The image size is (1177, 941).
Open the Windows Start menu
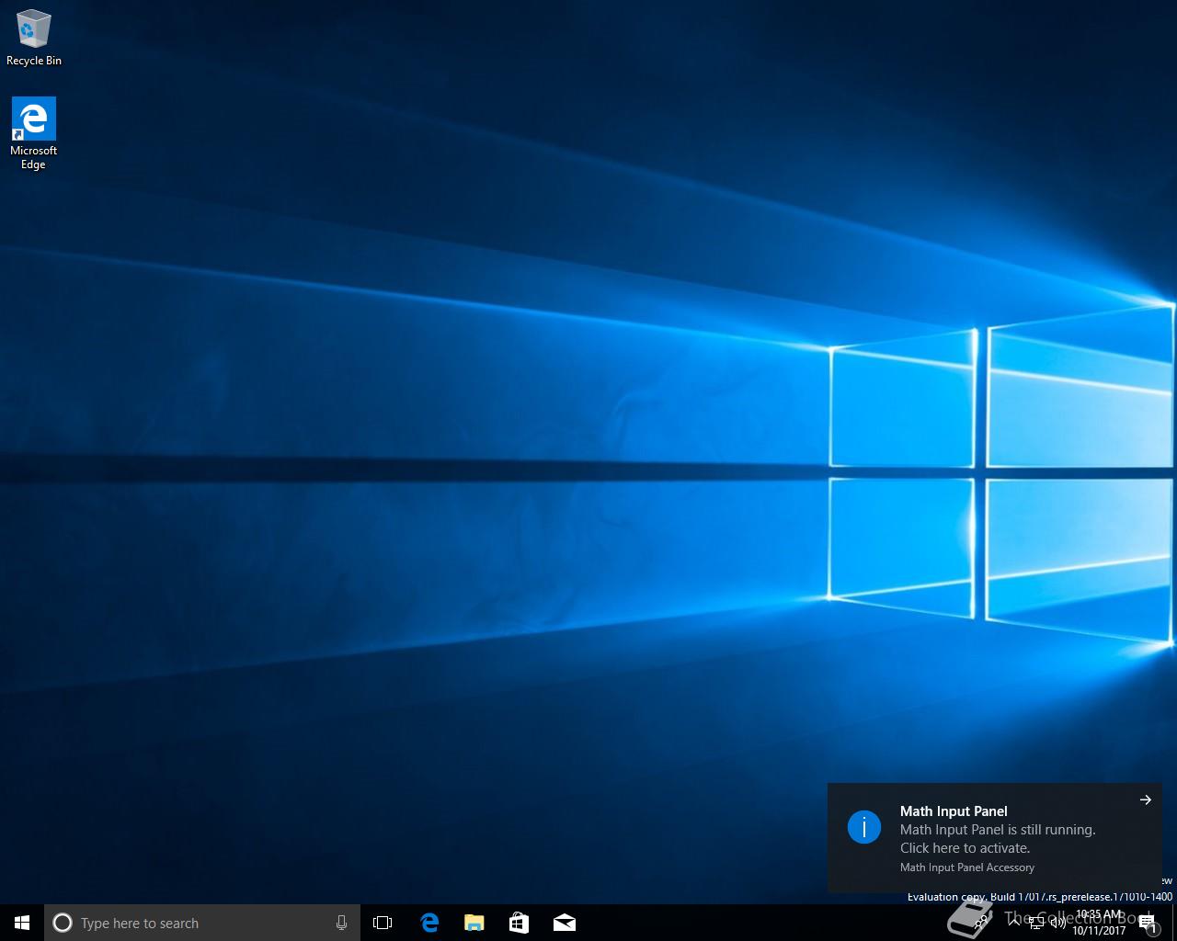(x=22, y=923)
